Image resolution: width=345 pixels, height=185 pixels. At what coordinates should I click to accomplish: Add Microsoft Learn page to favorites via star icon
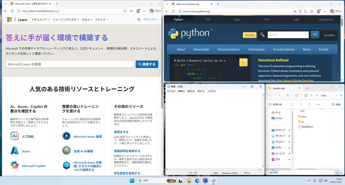(x=125, y=11)
